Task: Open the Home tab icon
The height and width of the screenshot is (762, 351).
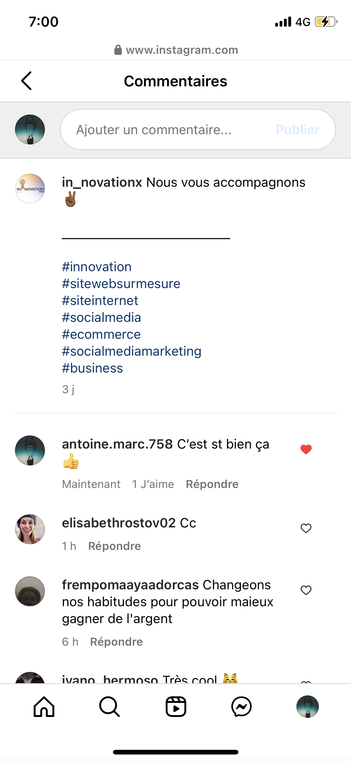Action: (44, 707)
